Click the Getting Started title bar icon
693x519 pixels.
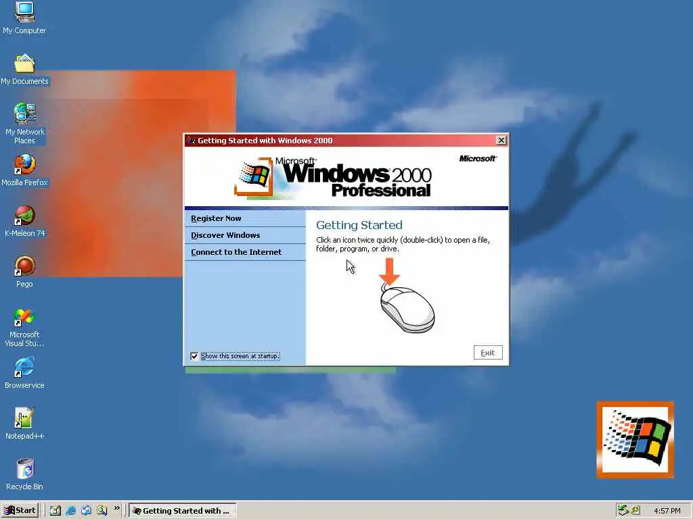192,141
